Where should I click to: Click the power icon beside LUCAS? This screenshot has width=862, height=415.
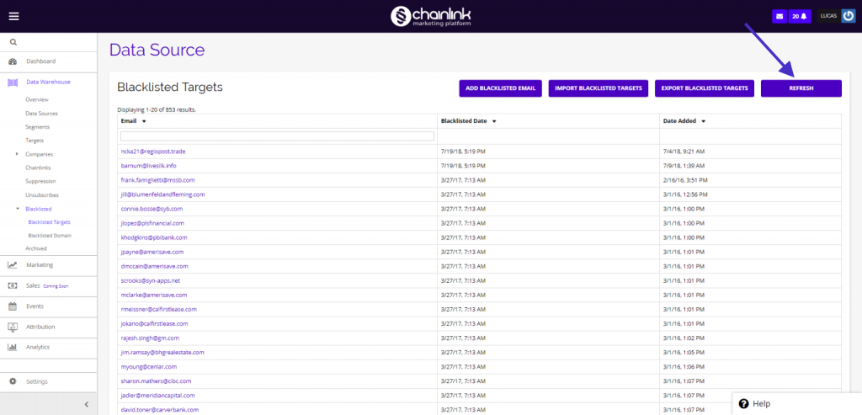point(848,17)
